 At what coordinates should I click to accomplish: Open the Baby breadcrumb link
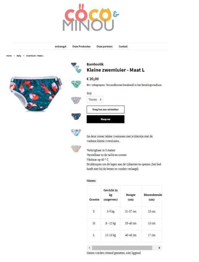pyautogui.click(x=19, y=56)
